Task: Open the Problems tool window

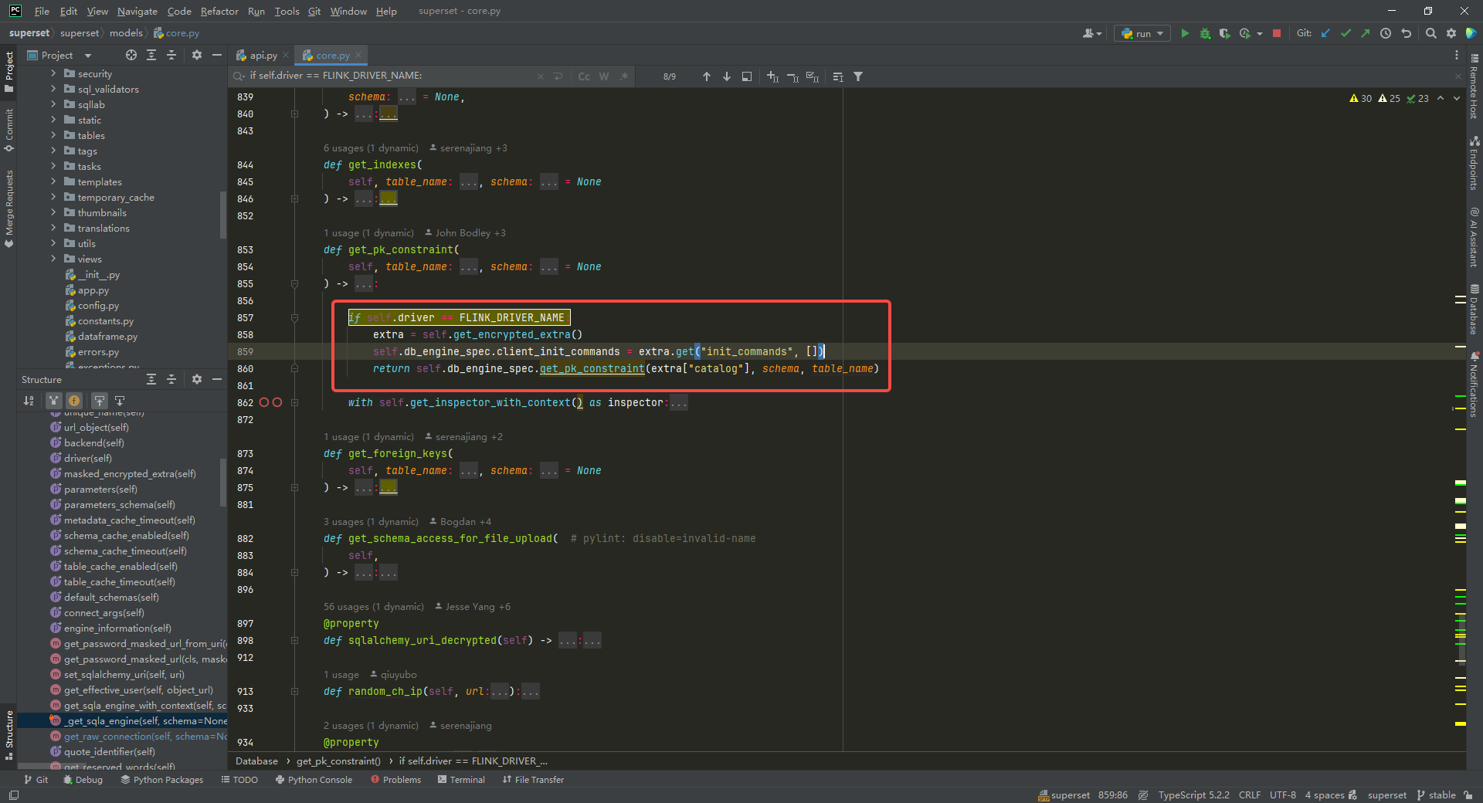Action: [x=395, y=779]
